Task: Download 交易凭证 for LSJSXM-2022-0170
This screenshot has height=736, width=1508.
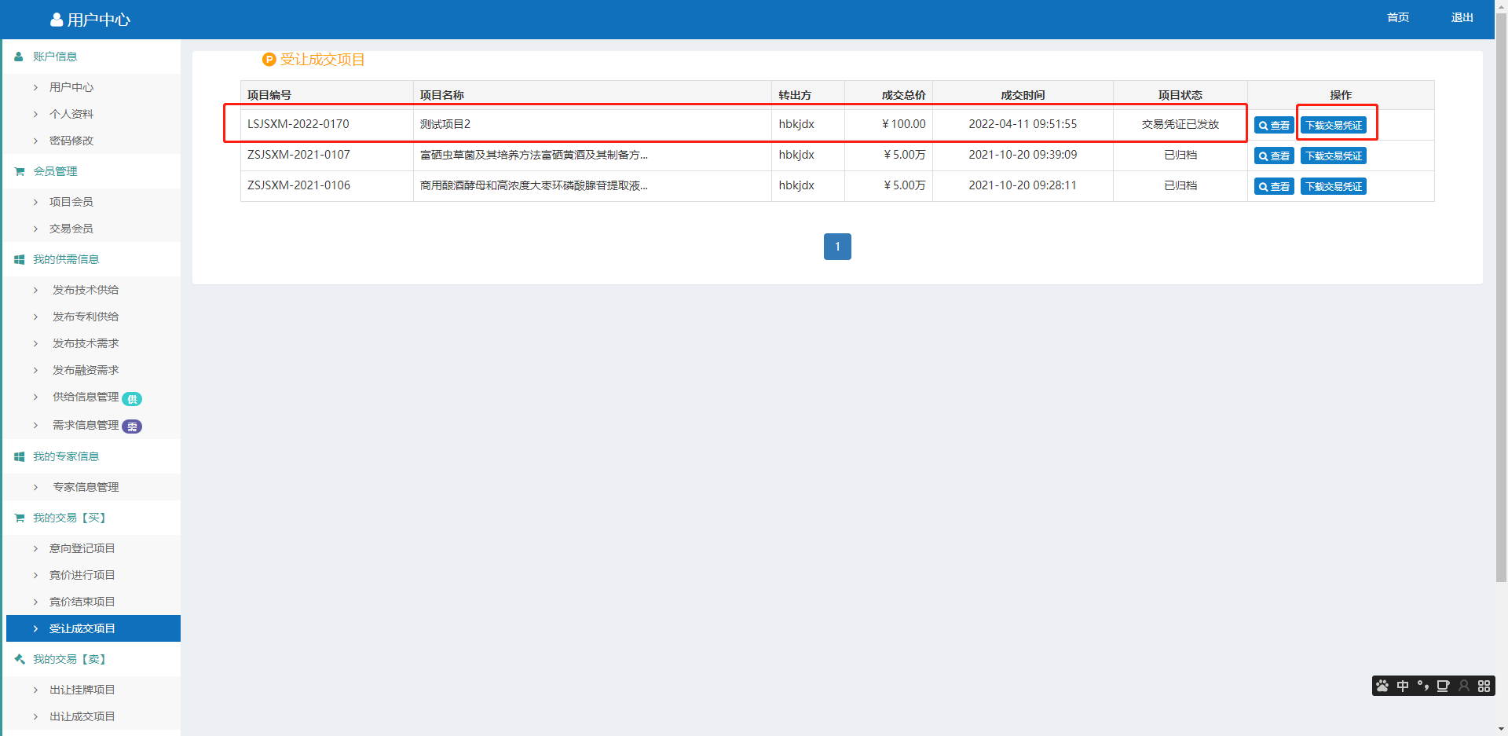Action: 1334,125
